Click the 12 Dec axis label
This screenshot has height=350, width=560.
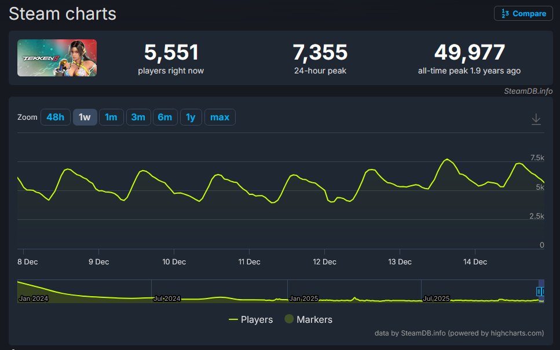tap(324, 262)
